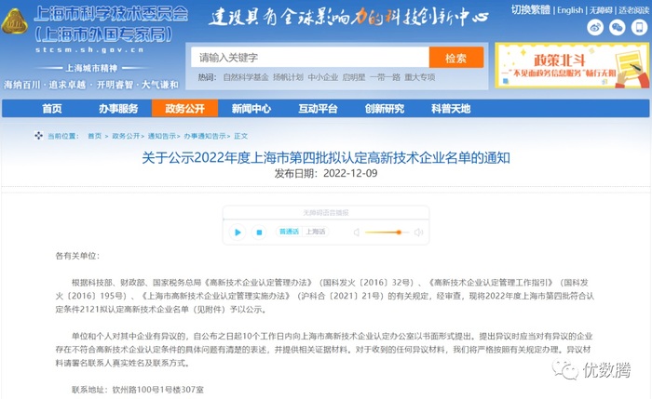652x399 pixels.
Task: Click the 联系地址 钦州路100号 line
Action: click(138, 390)
